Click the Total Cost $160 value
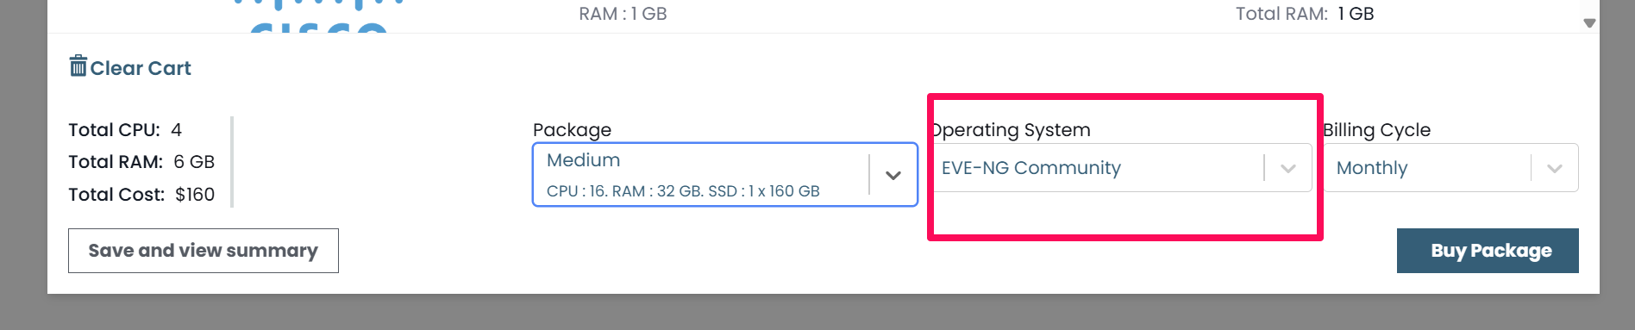Image resolution: width=1635 pixels, height=330 pixels. (195, 195)
